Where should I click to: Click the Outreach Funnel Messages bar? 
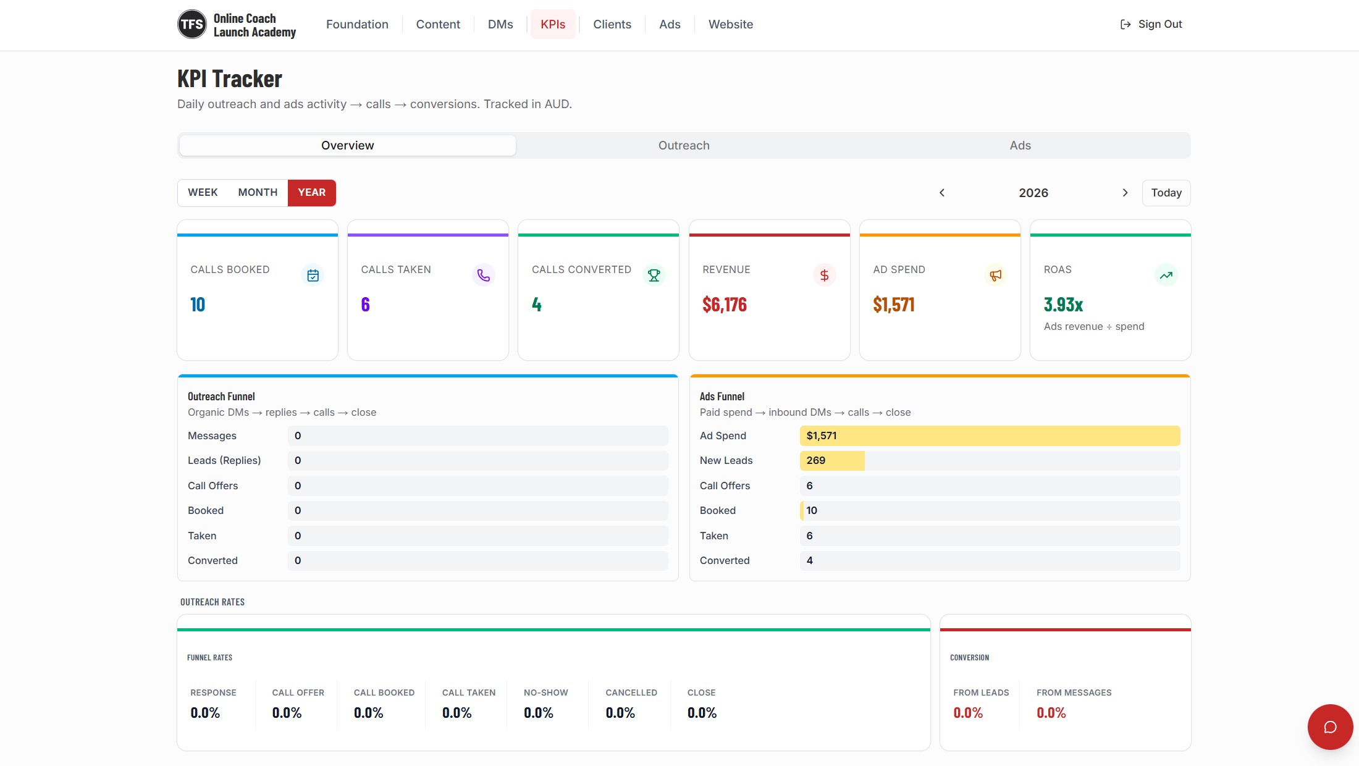click(478, 436)
